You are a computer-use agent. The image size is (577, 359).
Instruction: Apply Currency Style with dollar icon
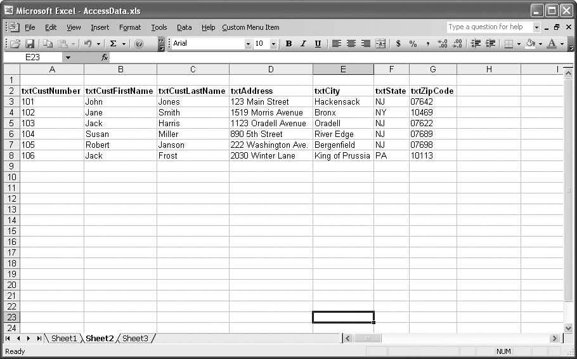pos(398,44)
